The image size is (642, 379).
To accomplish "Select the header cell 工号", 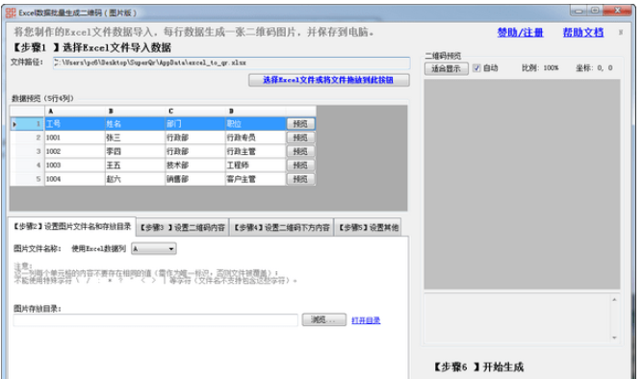I will pos(74,123).
